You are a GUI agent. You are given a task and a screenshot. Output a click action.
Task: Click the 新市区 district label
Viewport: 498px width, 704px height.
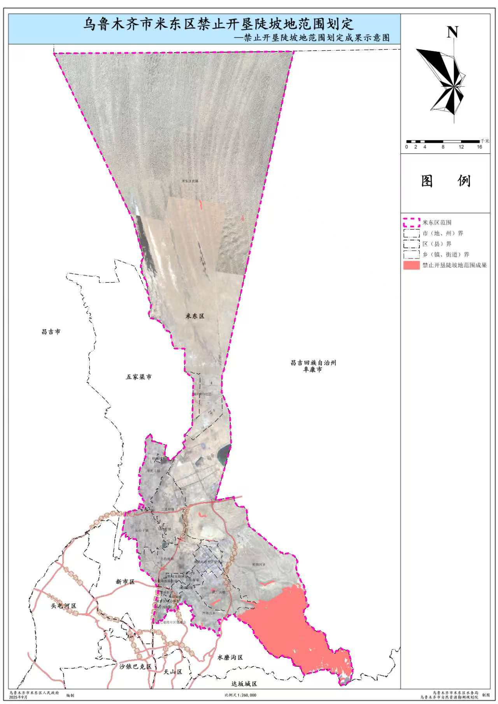pyautogui.click(x=125, y=582)
